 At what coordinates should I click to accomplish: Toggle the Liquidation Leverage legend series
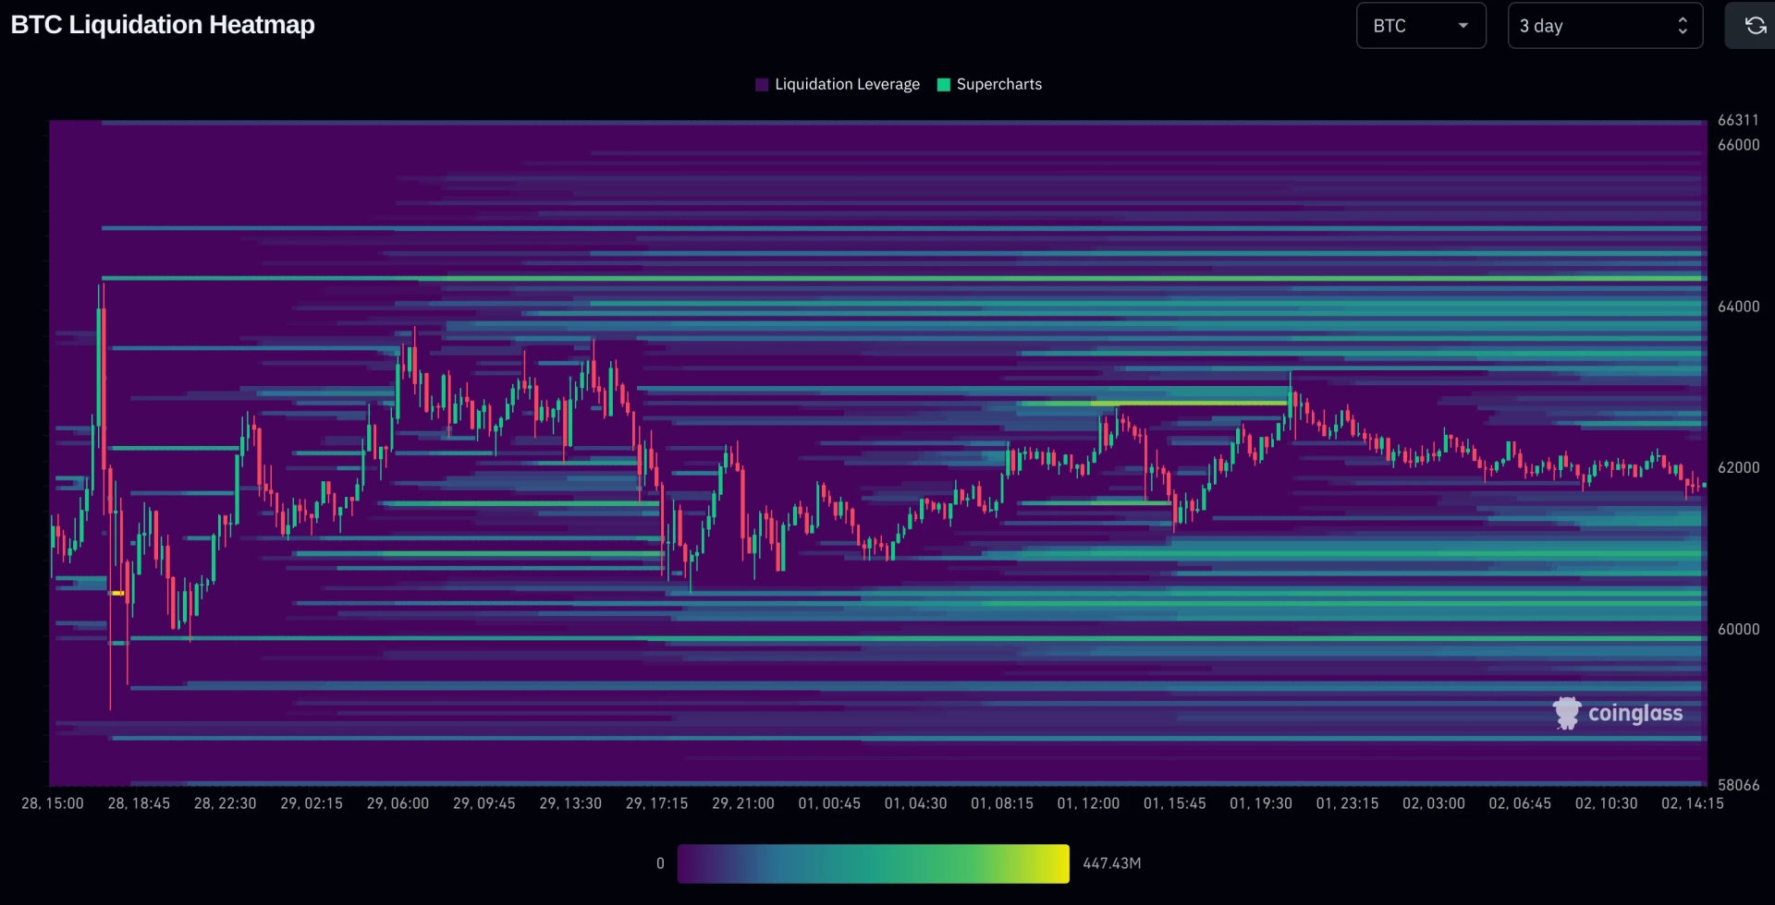tap(838, 85)
